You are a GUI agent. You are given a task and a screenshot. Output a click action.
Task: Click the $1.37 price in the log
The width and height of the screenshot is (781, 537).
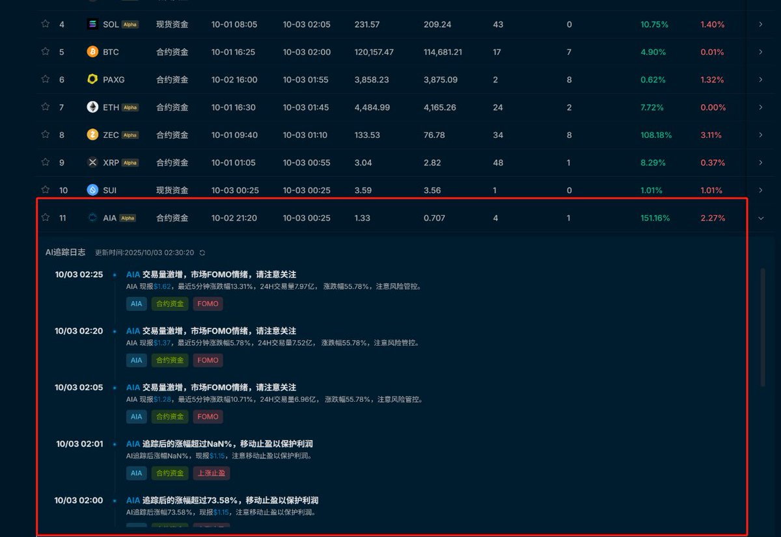click(162, 343)
